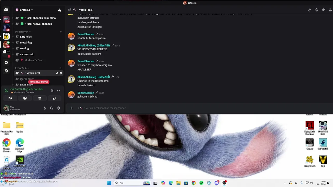The image size is (333, 187).
Task: Share your screen button
Action: pos(25,98)
